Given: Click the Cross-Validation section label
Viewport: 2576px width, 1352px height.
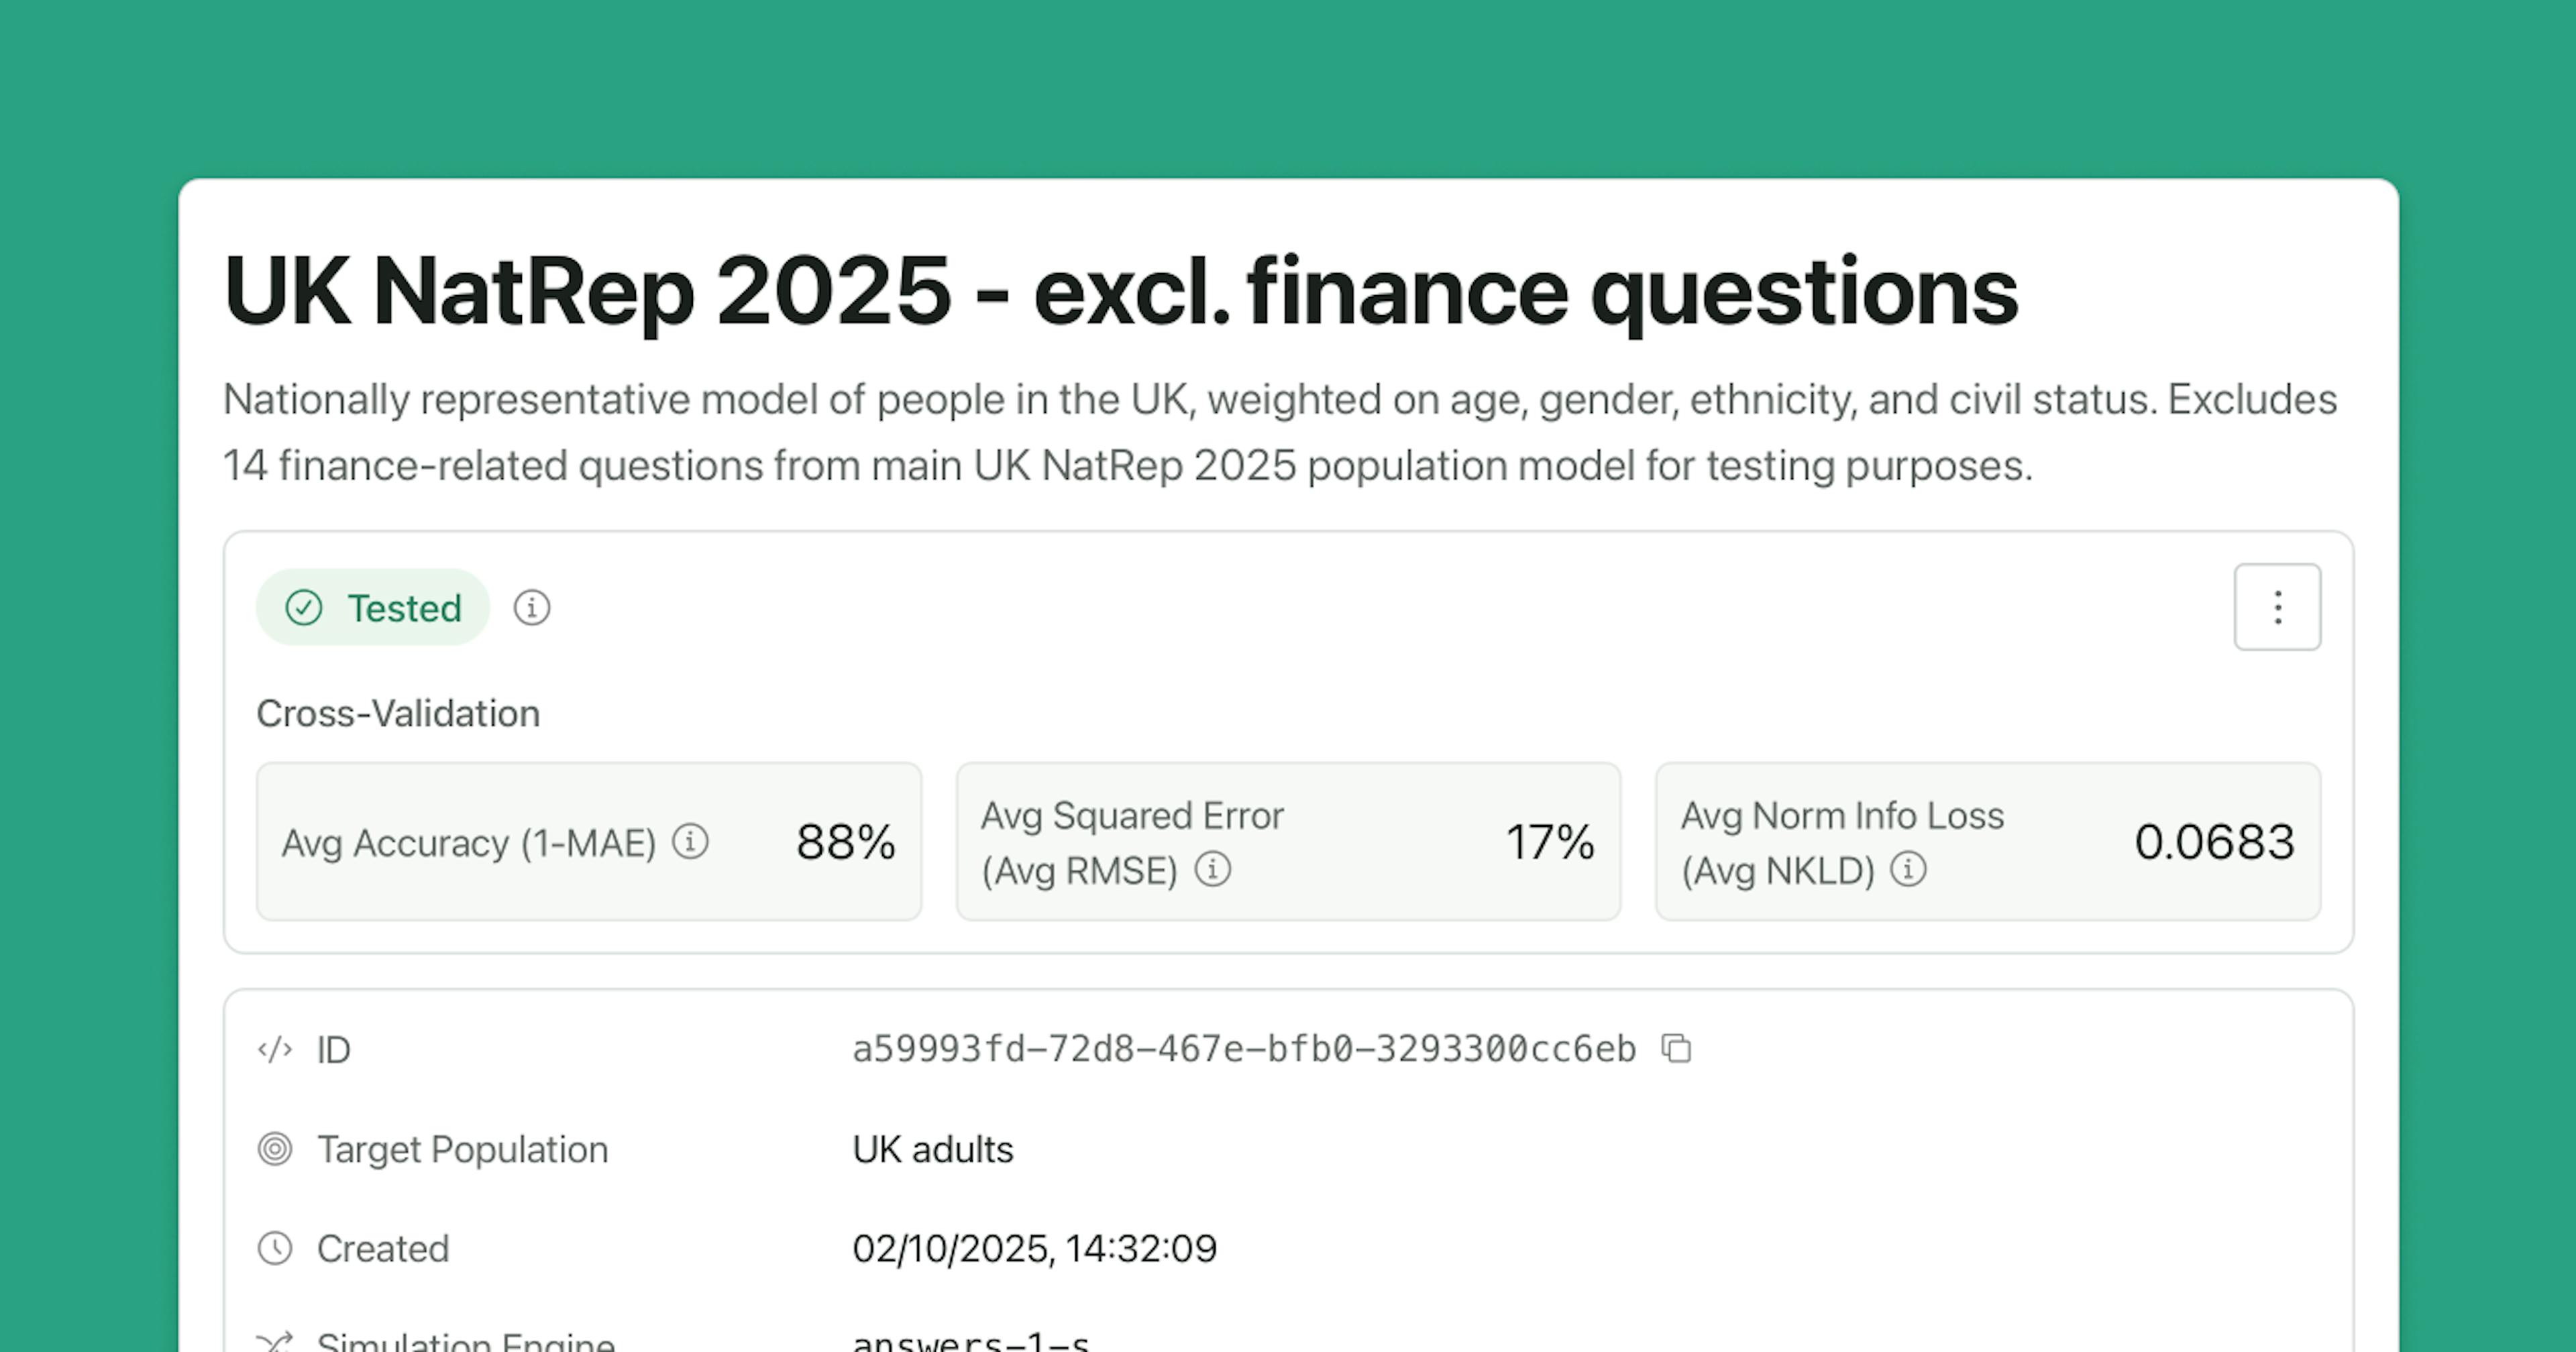Looking at the screenshot, I should coord(398,714).
